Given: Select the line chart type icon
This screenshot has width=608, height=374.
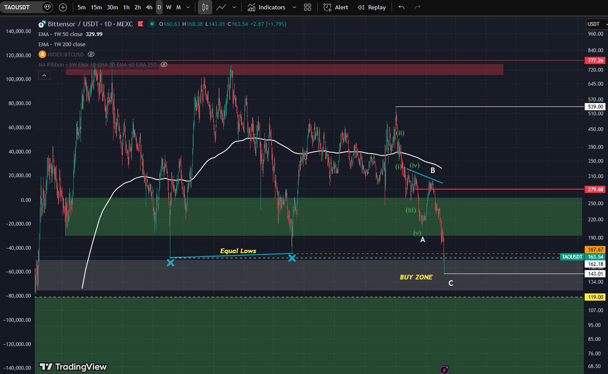Looking at the screenshot, I should pos(221,8).
